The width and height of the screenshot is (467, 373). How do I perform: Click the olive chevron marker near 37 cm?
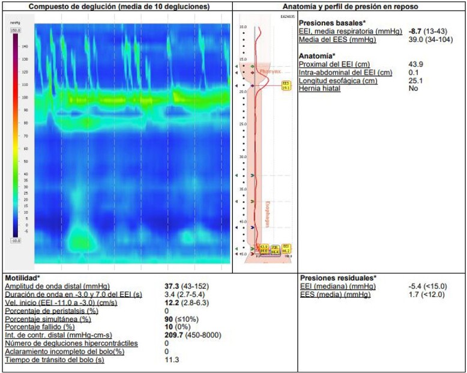click(x=253, y=202)
